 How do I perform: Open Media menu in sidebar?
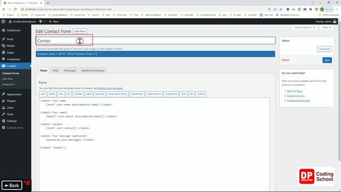[x=11, y=46]
